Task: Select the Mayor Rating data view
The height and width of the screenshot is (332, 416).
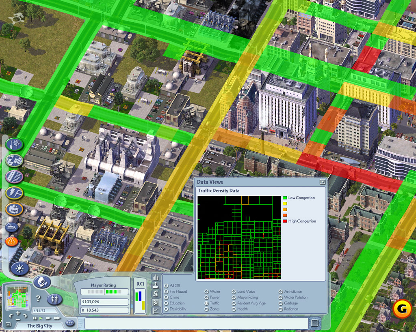Action: 234,297
